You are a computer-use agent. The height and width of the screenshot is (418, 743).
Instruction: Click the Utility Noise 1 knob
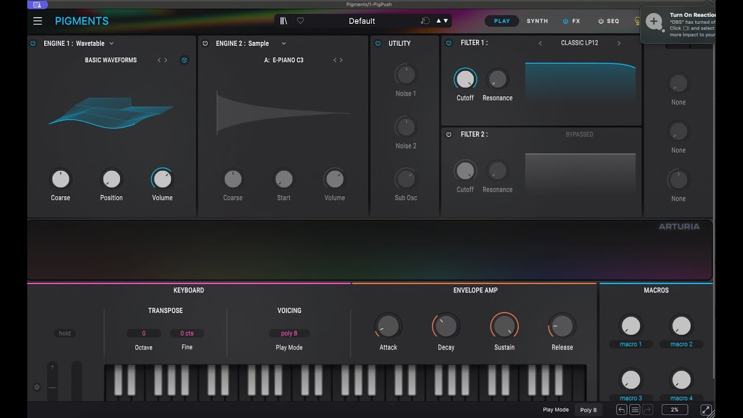(406, 74)
